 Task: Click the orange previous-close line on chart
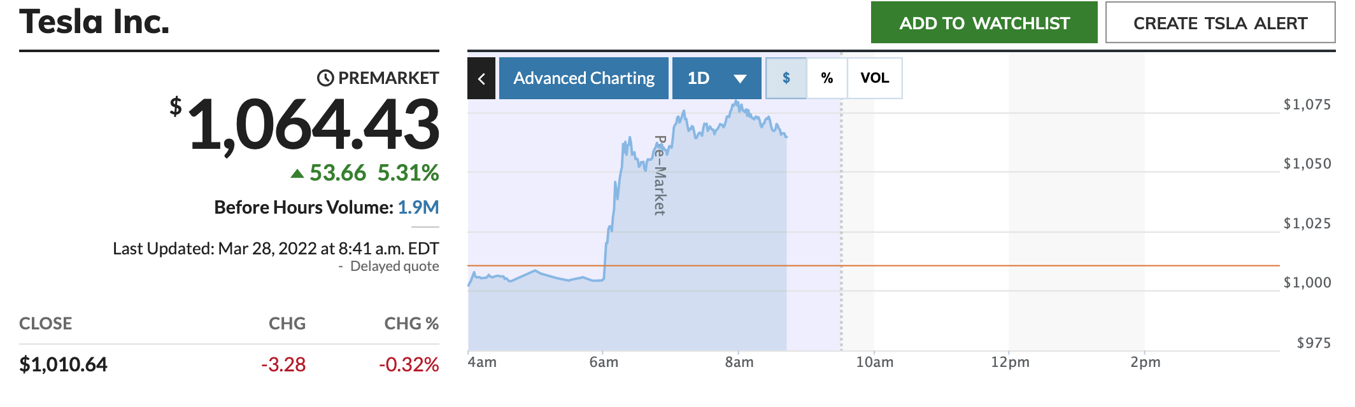click(x=1019, y=265)
